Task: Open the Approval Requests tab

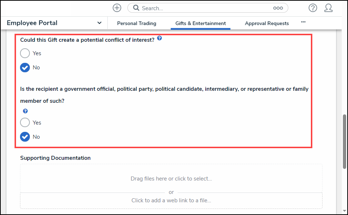Action: [266, 23]
